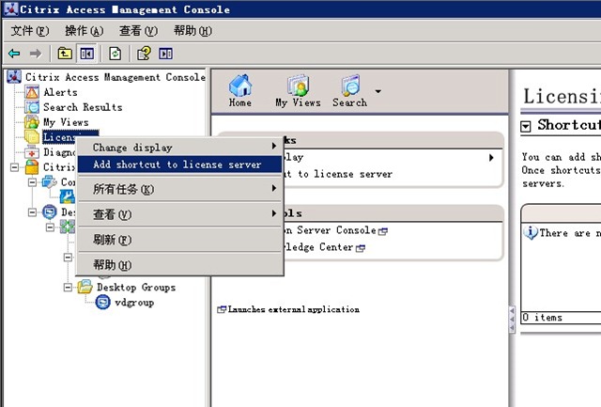Select the Alerts node in the tree
This screenshot has width=601, height=407.
coord(60,92)
